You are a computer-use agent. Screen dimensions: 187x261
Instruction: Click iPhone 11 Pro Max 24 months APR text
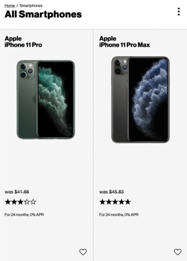[119, 215]
